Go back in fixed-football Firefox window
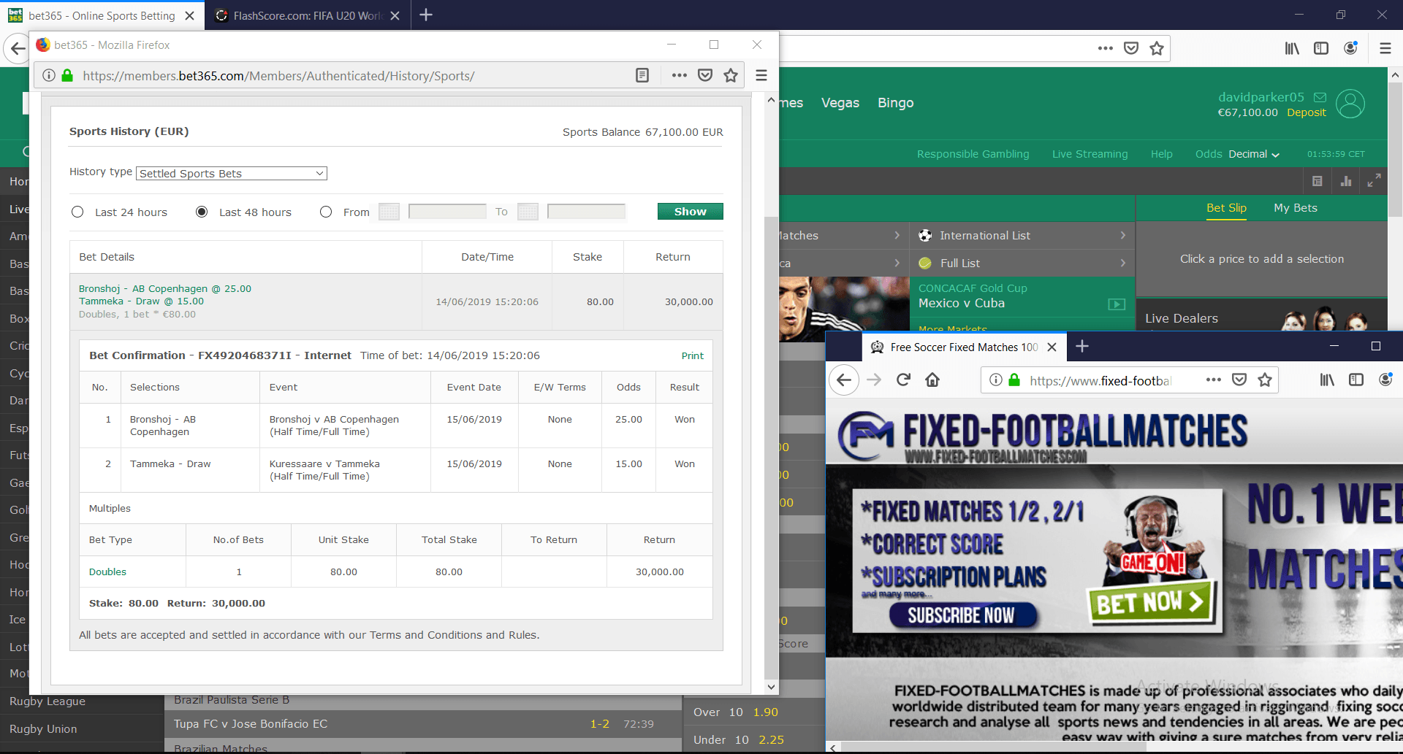1403x754 pixels. (844, 380)
